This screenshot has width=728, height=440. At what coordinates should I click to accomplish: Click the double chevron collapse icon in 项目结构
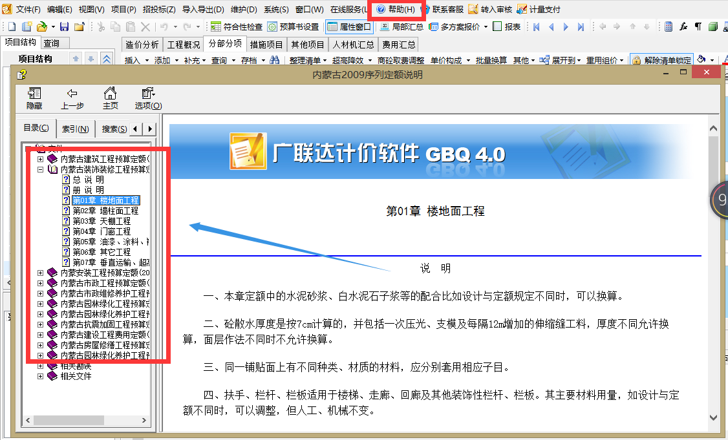coord(106,59)
